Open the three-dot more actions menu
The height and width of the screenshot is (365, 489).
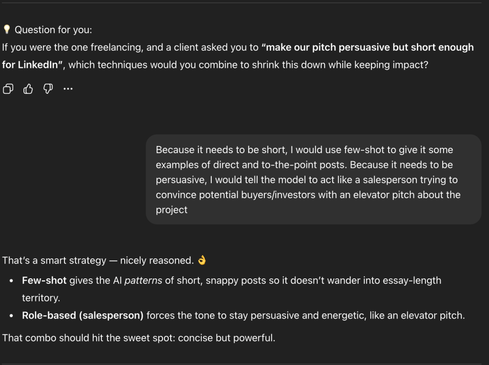(x=68, y=88)
